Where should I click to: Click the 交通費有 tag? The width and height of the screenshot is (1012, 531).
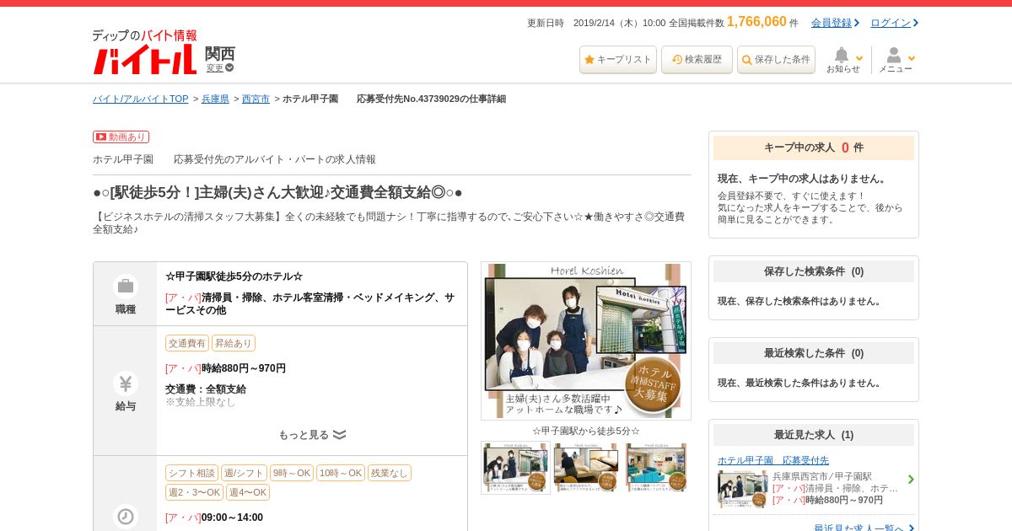pyautogui.click(x=186, y=343)
